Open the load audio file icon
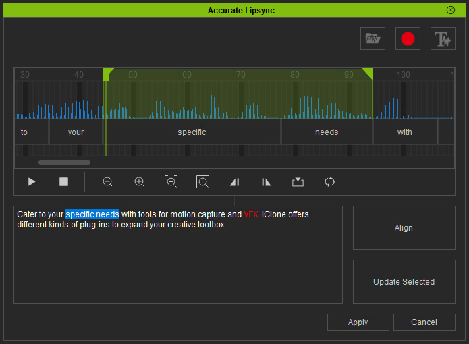This screenshot has height=344, width=469. [x=373, y=38]
